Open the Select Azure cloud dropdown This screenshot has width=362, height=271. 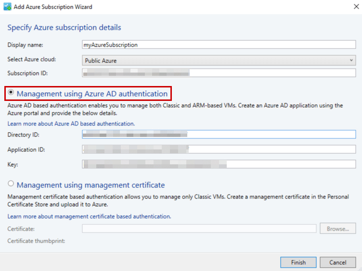(x=219, y=61)
